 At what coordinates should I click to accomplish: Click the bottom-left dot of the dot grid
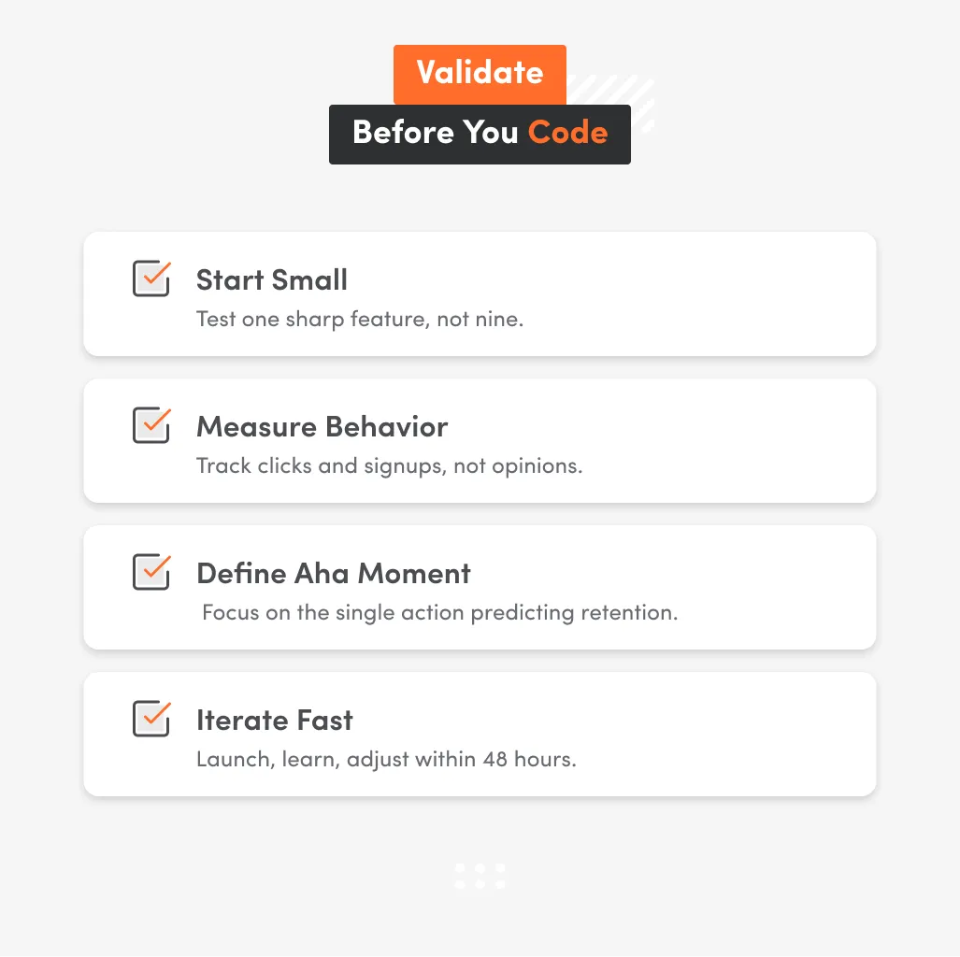coord(460,884)
